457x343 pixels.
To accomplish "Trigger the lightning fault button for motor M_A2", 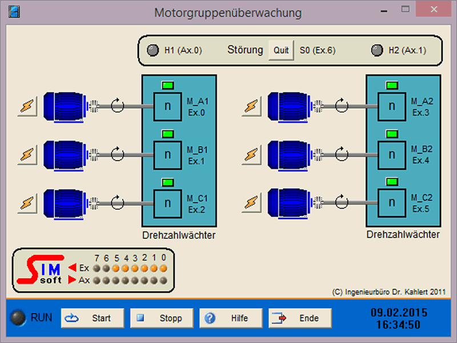I will [x=251, y=106].
